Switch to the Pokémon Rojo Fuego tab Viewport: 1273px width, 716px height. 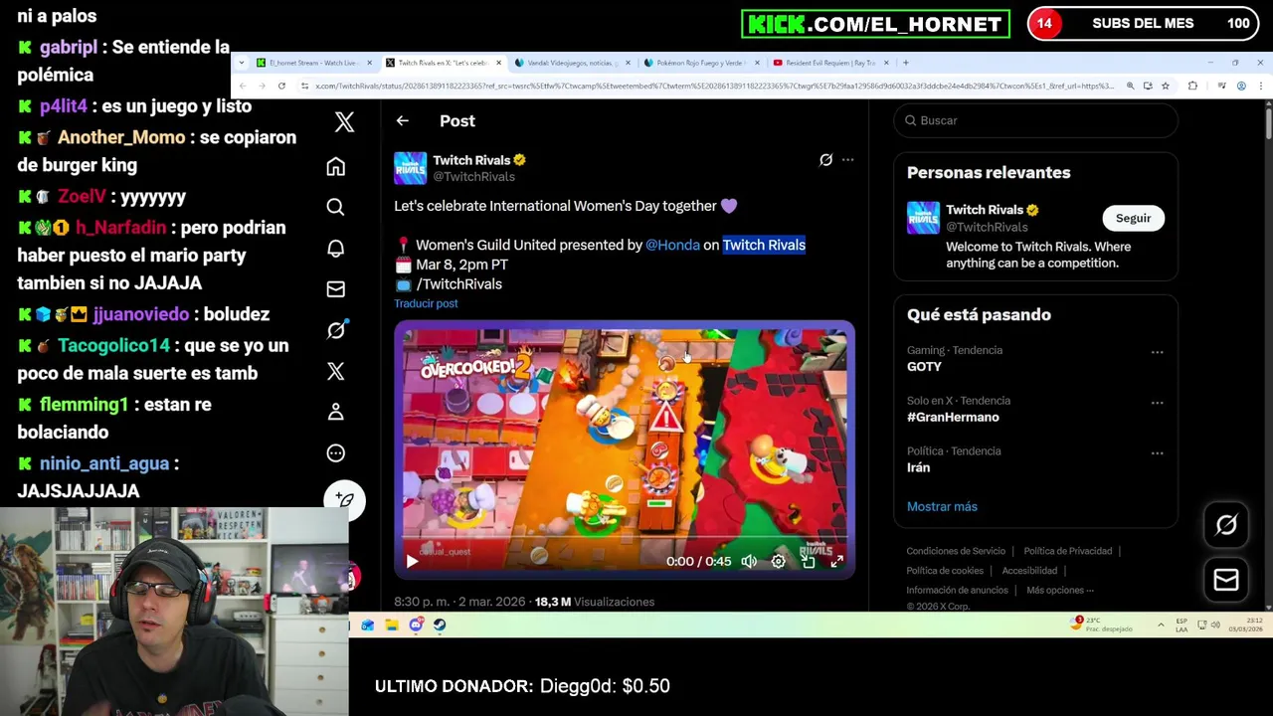point(700,63)
